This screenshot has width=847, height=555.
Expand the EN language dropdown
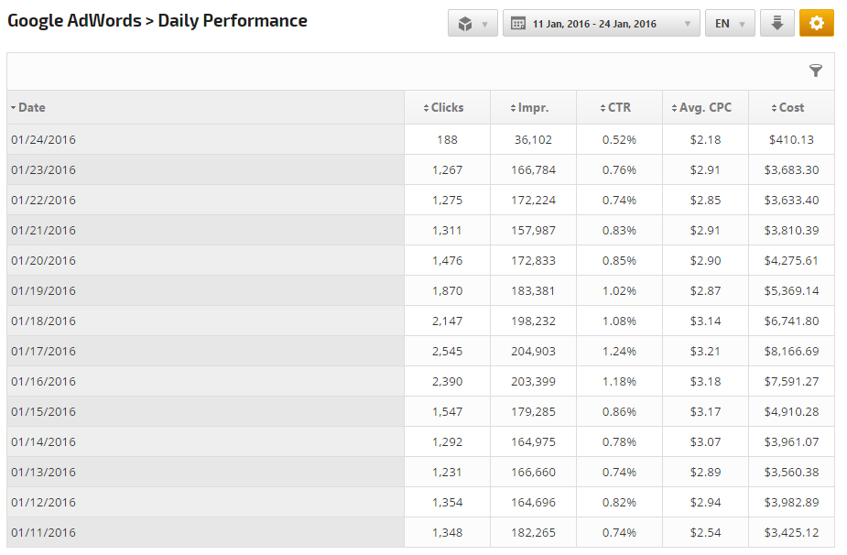(730, 24)
